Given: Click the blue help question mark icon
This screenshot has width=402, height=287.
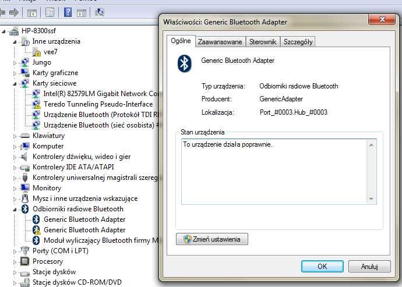Looking at the screenshot, I should pos(68,12).
